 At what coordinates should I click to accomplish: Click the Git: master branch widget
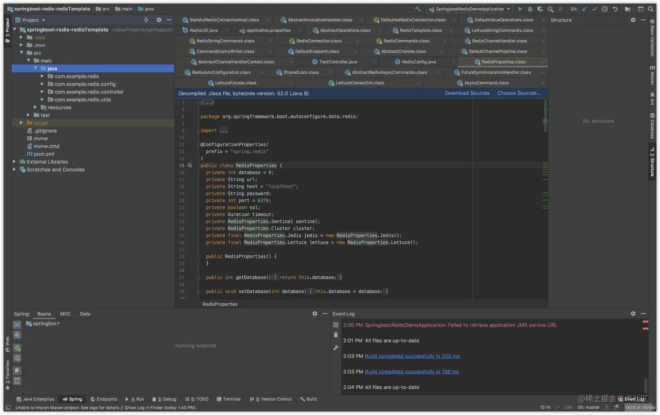coord(588,408)
